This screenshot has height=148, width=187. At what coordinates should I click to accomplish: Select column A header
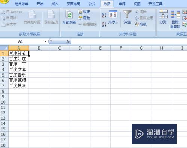(19, 48)
